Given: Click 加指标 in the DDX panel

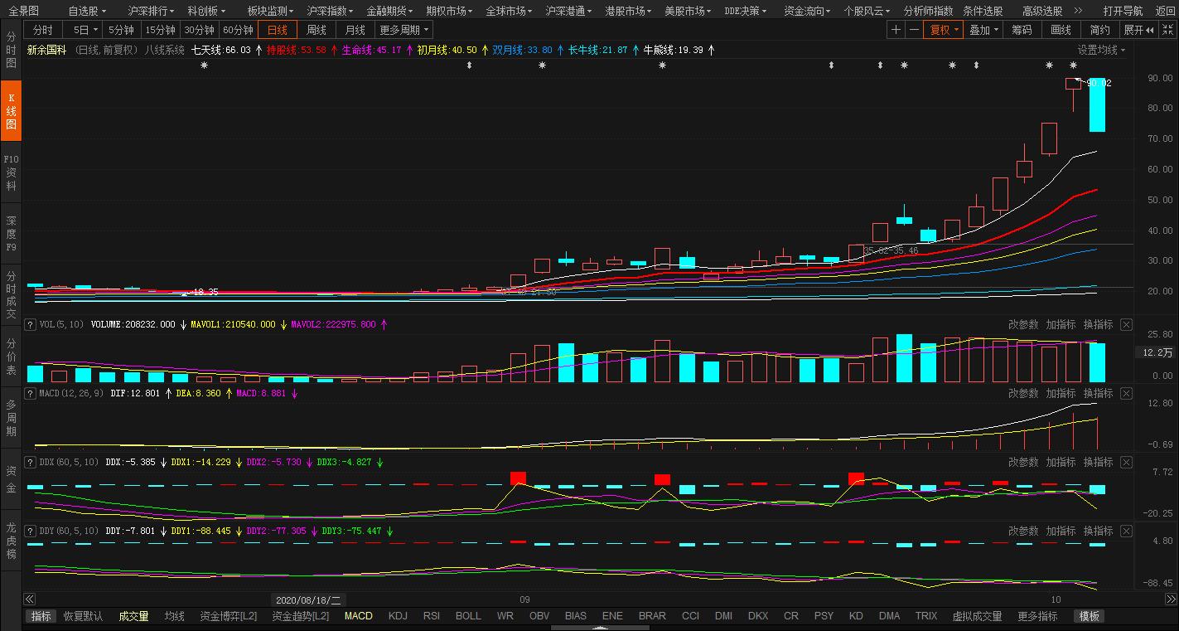Looking at the screenshot, I should (x=1061, y=463).
